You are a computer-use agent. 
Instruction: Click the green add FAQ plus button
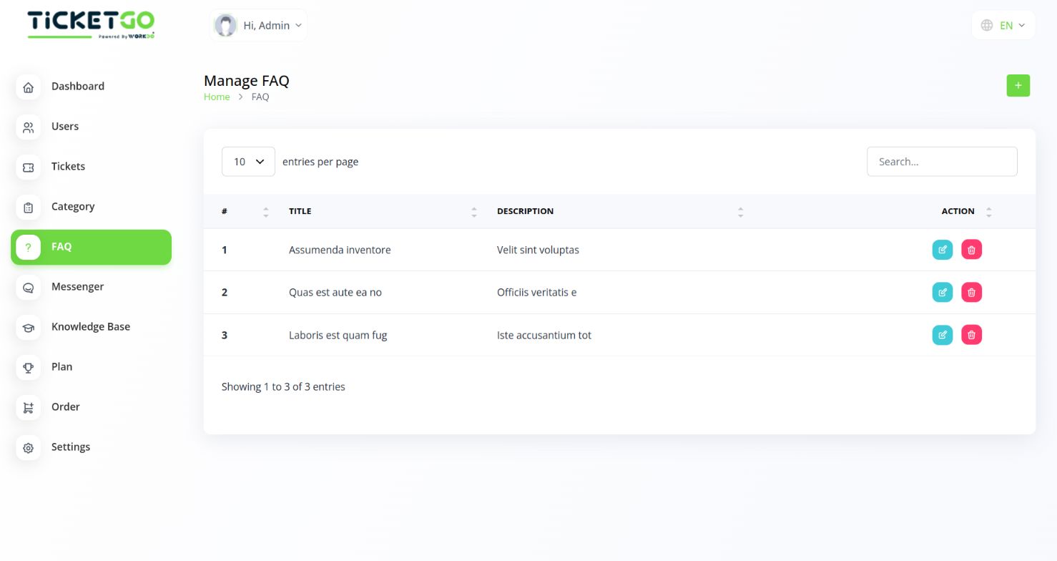click(1018, 86)
